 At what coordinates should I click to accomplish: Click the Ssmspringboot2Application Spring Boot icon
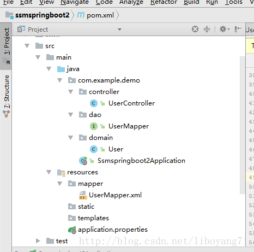pyautogui.click(x=83, y=161)
